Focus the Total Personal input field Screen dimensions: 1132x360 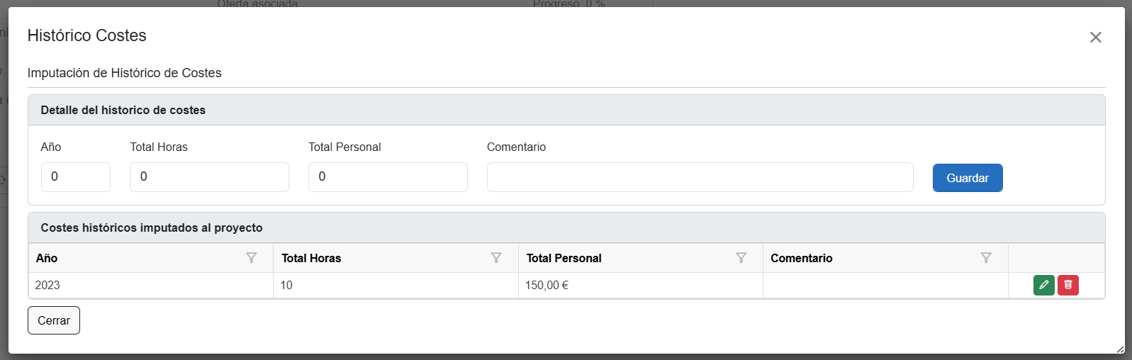point(388,177)
